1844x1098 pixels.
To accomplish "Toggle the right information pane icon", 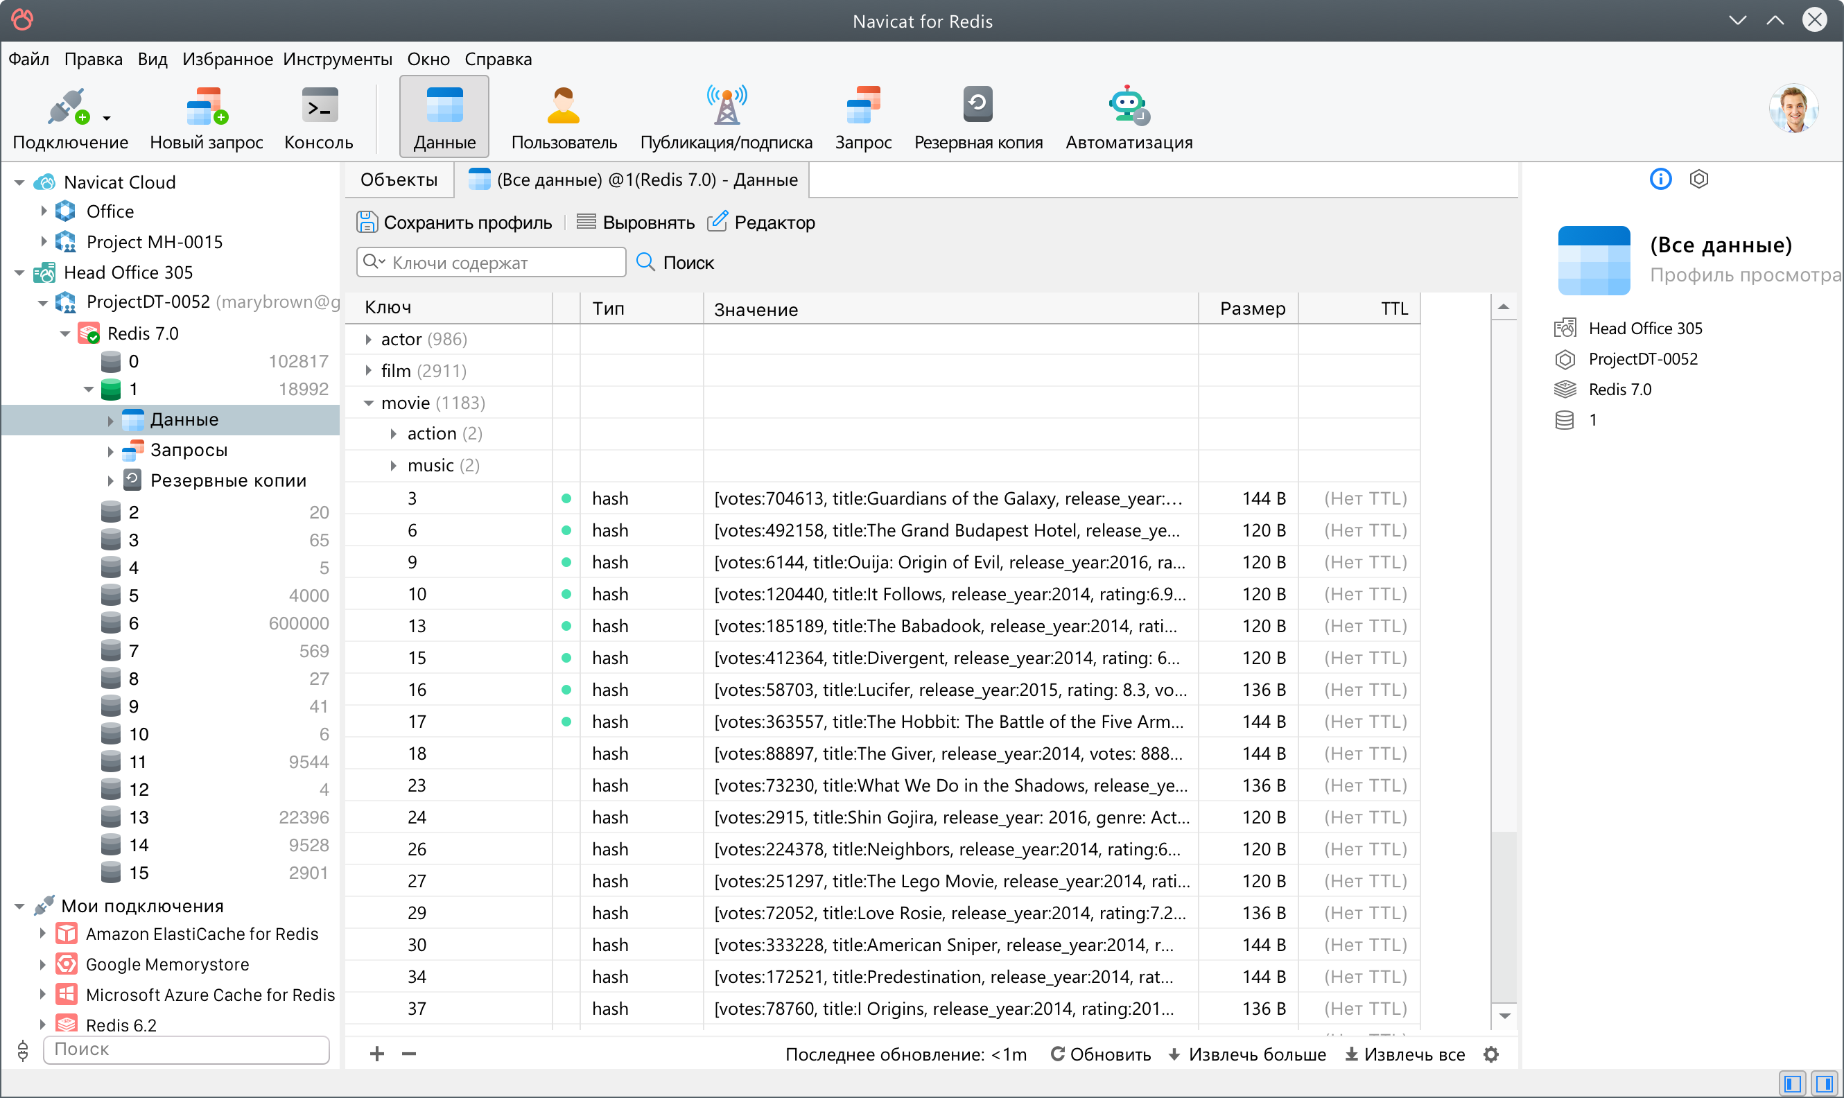I will (x=1824, y=1084).
